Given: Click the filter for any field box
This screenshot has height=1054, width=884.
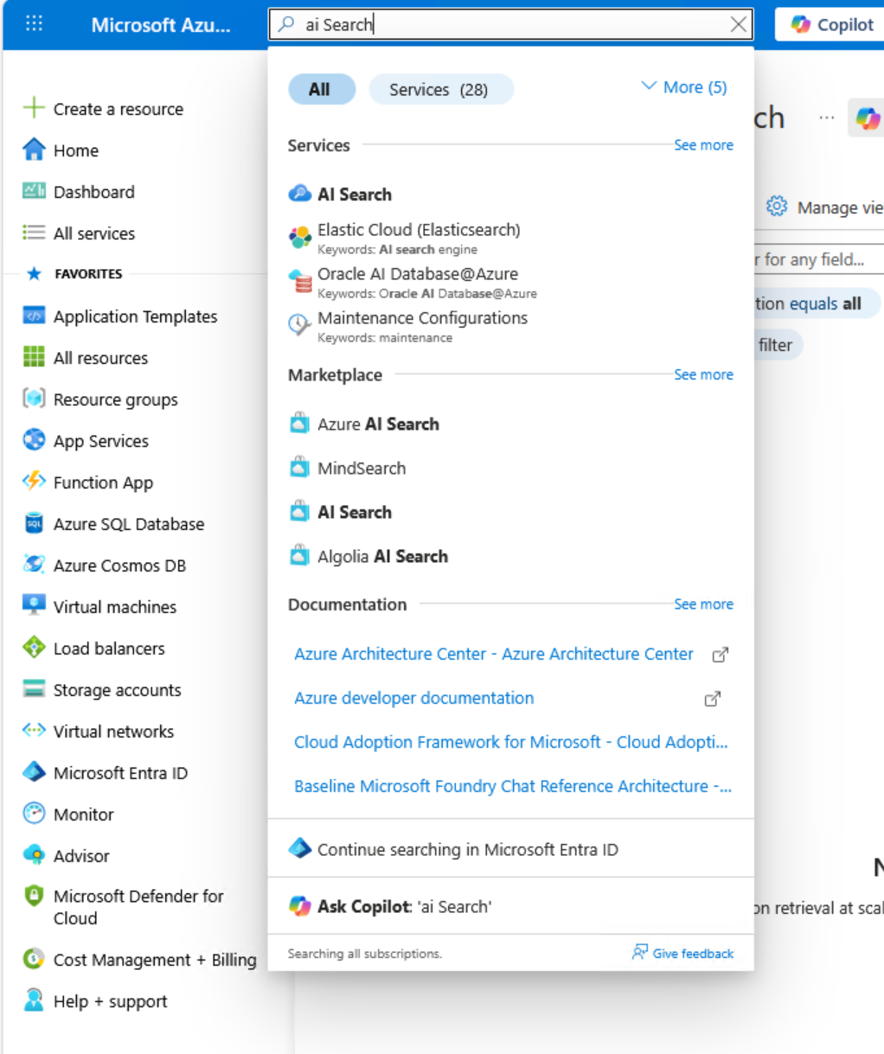Looking at the screenshot, I should [818, 259].
